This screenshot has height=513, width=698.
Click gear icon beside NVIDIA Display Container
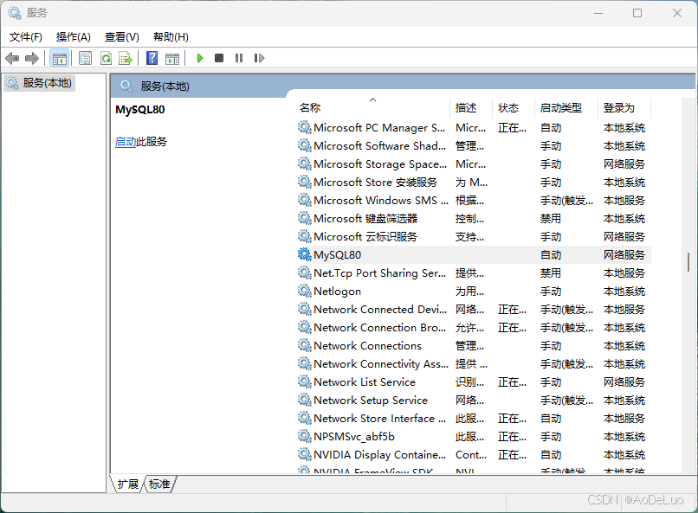(x=305, y=454)
